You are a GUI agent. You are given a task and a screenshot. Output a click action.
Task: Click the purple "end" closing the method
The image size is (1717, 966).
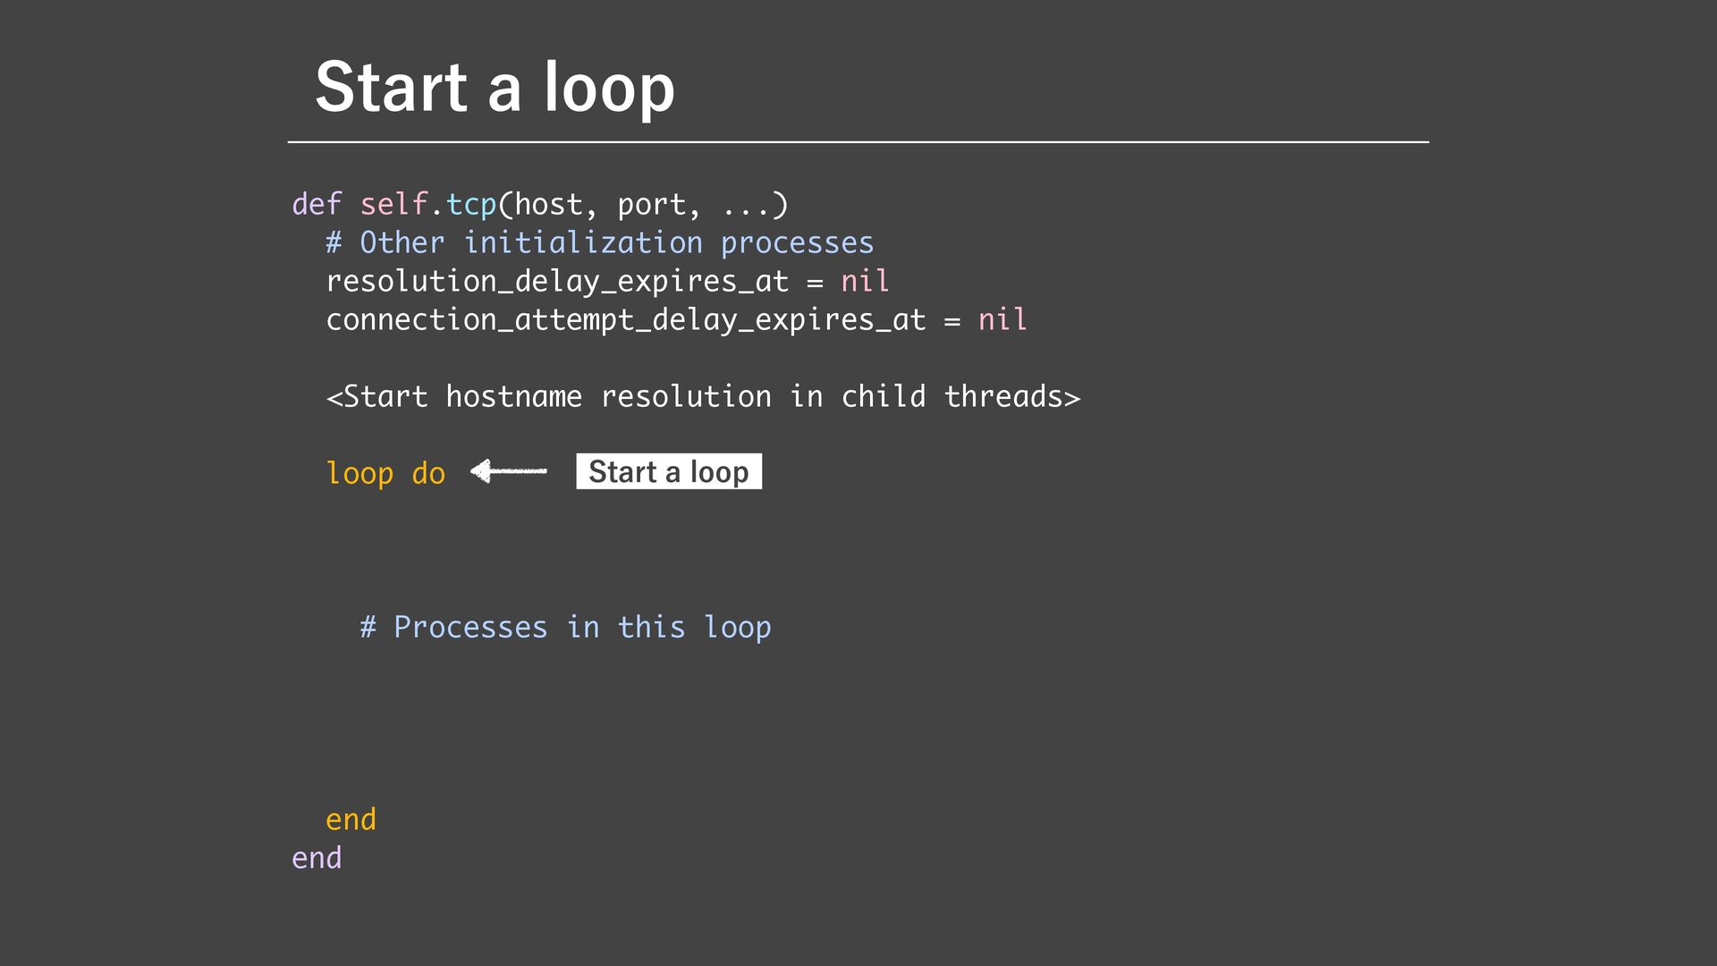pyautogui.click(x=317, y=858)
